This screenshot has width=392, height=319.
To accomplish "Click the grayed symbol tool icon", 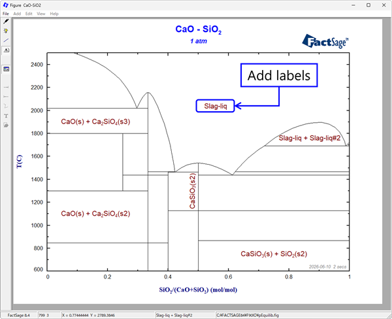I will pos(6,125).
